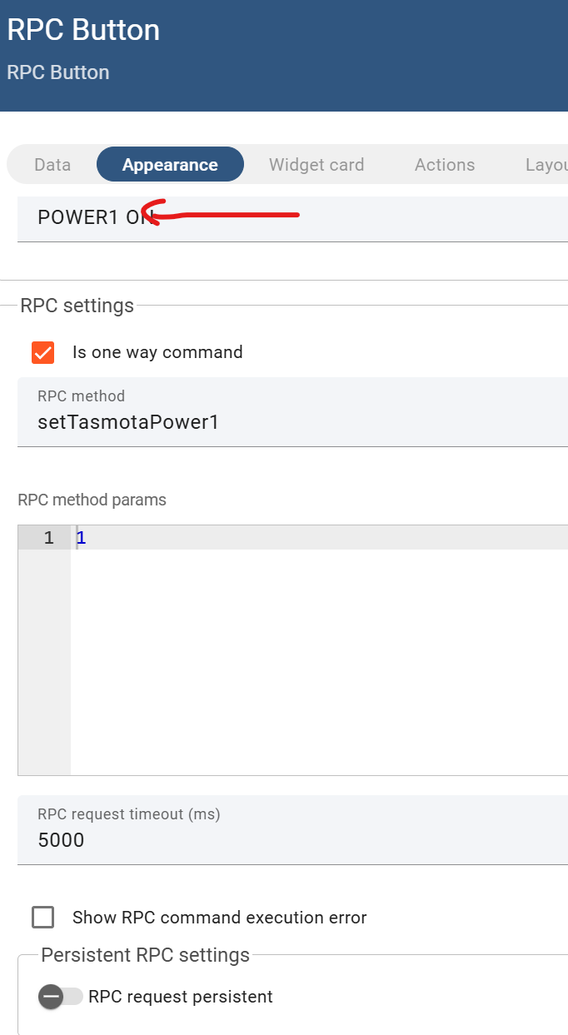Uncheck the Is one way command checkbox
Image resolution: width=568 pixels, height=1035 pixels.
tap(43, 352)
